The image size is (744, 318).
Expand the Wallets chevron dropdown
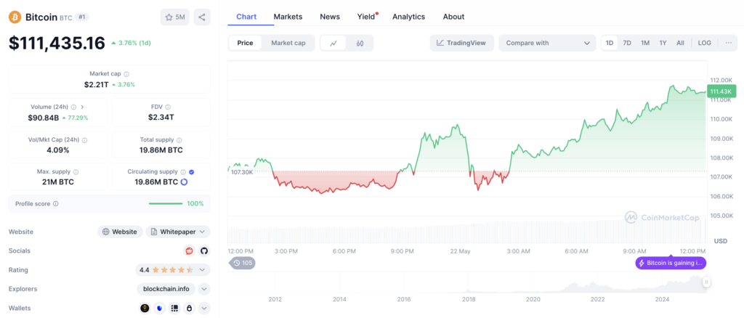(x=204, y=308)
